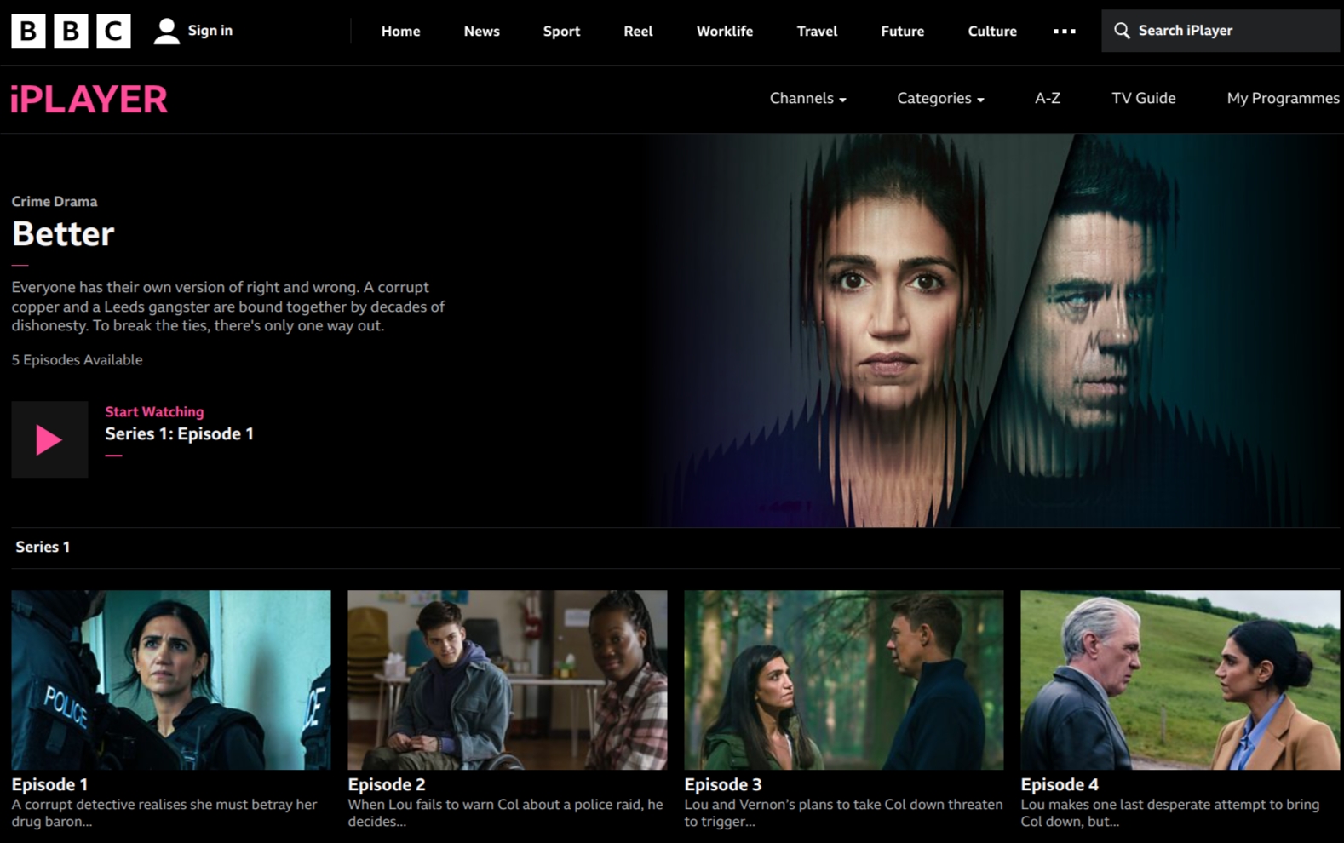The image size is (1344, 843).
Task: Click the iPlayer logo
Action: [x=89, y=100]
